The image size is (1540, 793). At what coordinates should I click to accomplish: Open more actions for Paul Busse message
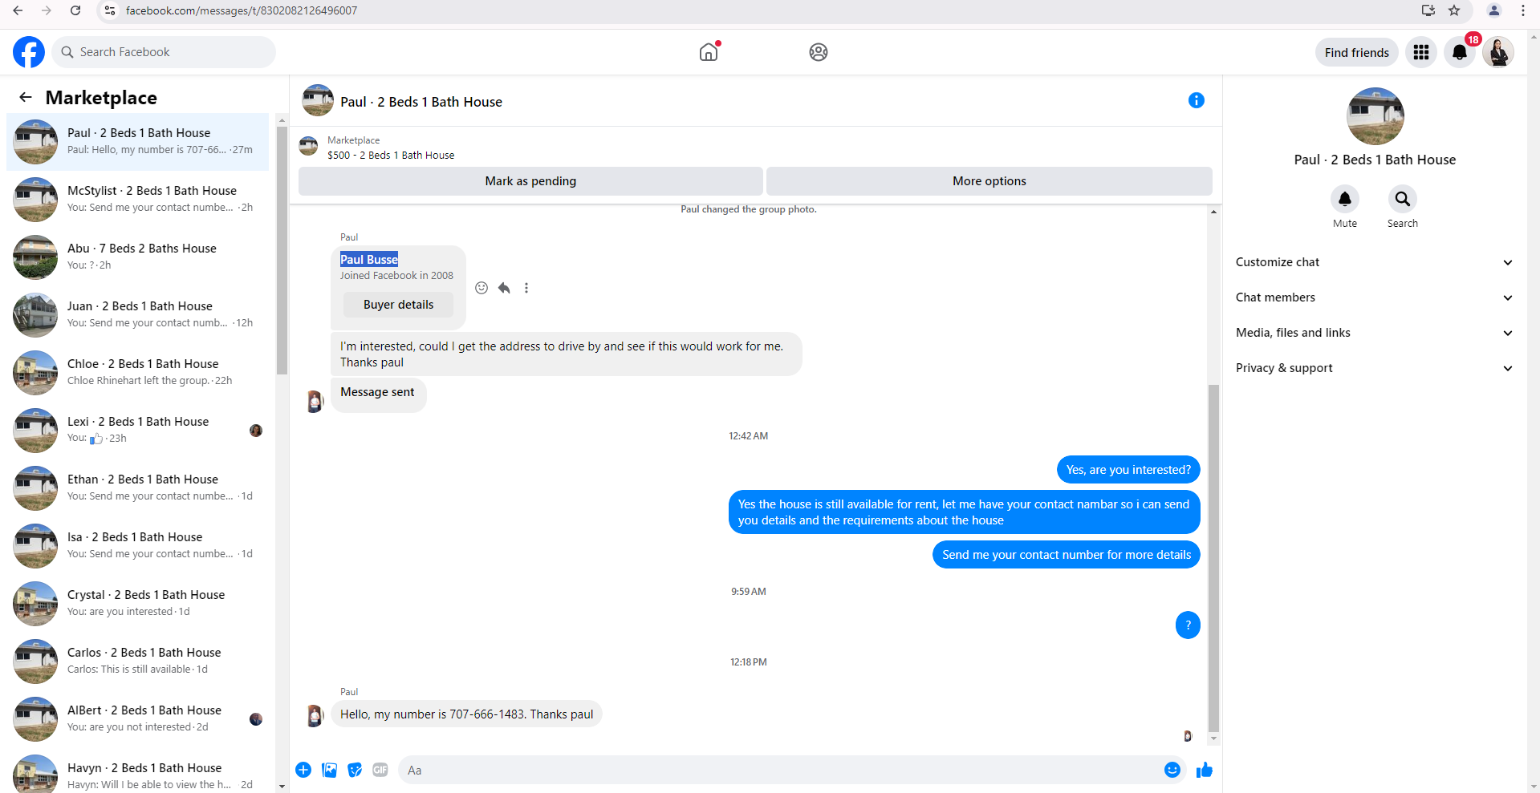click(526, 288)
